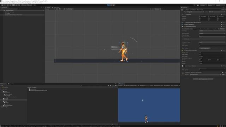Open the Mask Interaction dropdown

tap(212, 37)
